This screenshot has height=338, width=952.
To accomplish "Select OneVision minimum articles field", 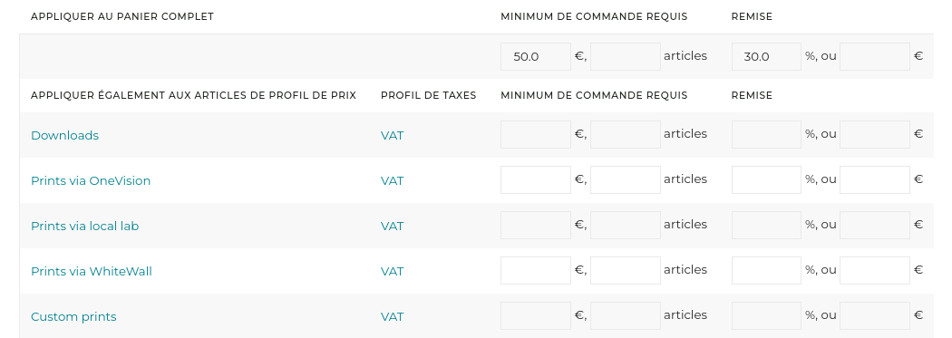I will point(626,179).
